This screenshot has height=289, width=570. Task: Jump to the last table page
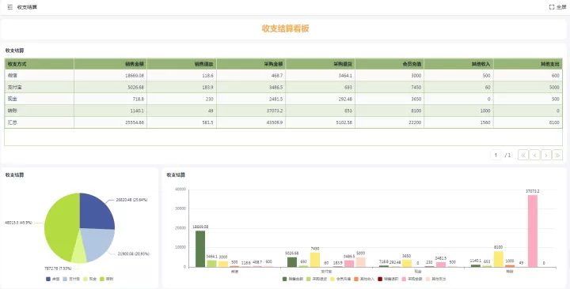coord(557,156)
